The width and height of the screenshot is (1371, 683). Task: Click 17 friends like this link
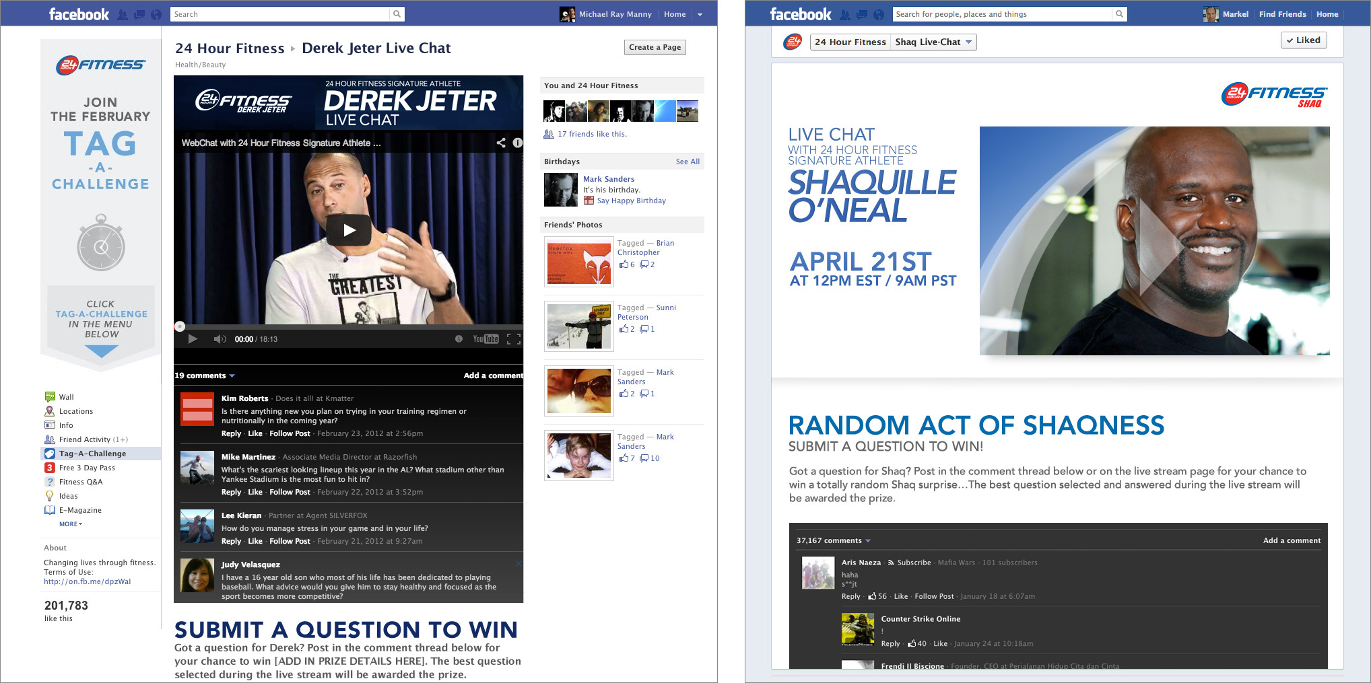592,134
